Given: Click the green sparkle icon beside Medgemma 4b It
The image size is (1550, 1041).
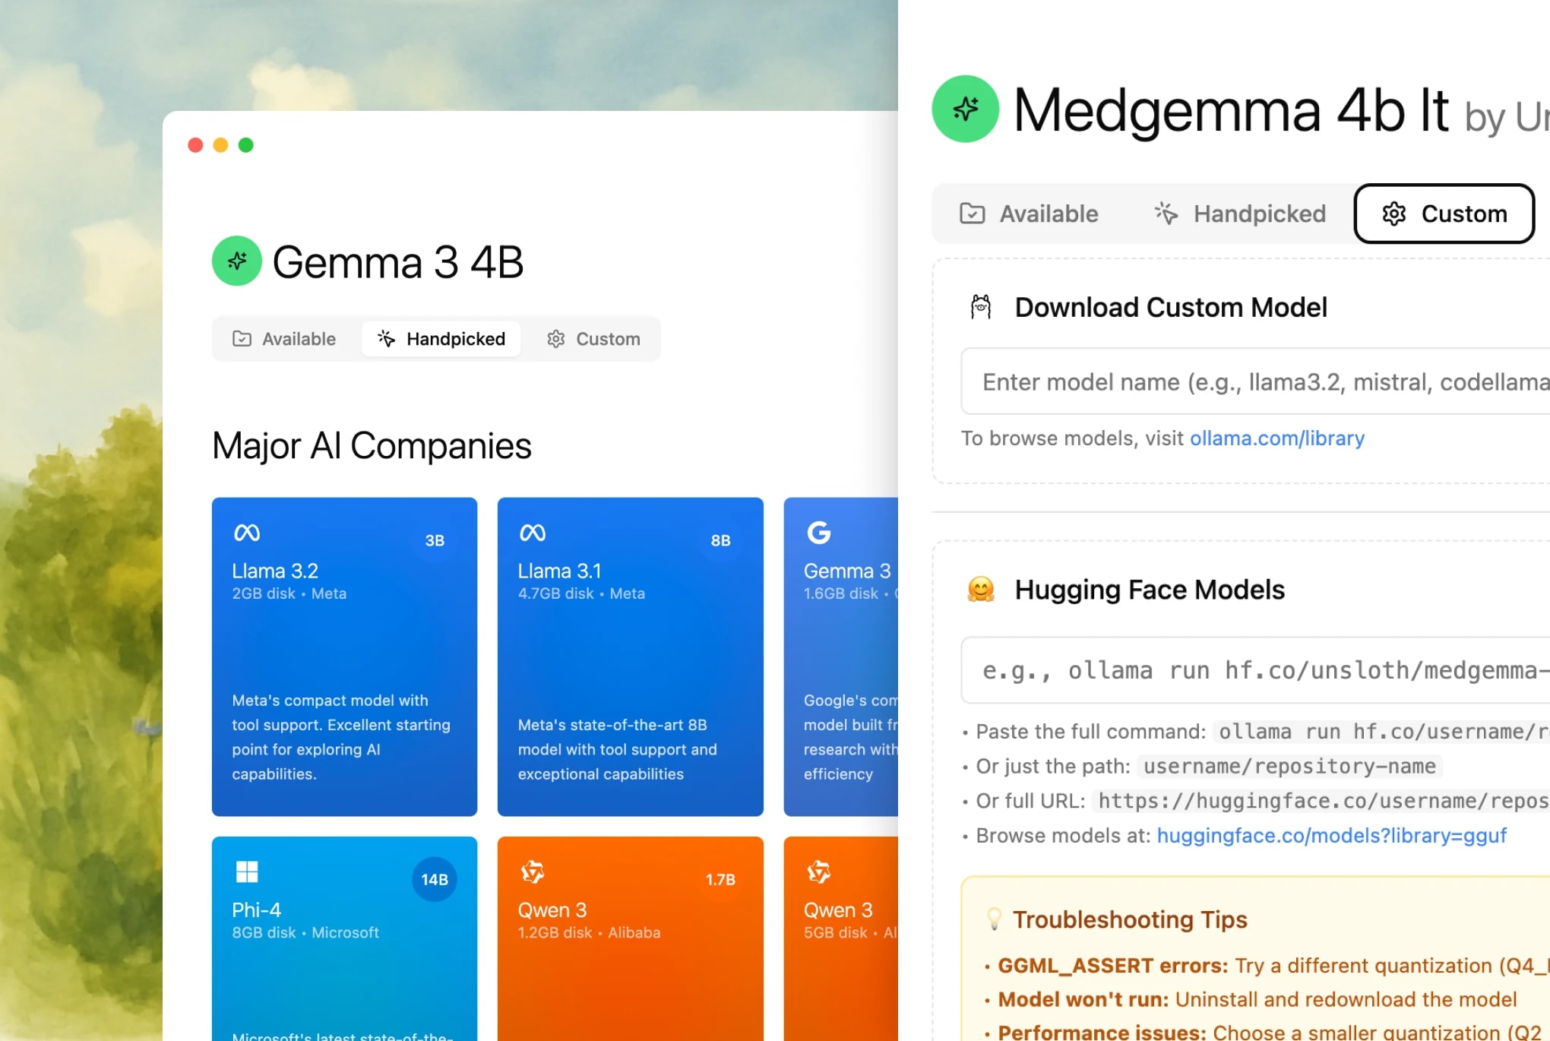Looking at the screenshot, I should tap(965, 109).
